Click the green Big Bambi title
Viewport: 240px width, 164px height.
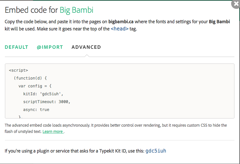(76, 10)
